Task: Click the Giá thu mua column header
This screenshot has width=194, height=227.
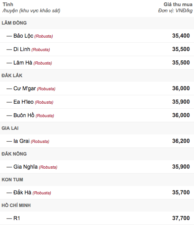Action: click(178, 4)
